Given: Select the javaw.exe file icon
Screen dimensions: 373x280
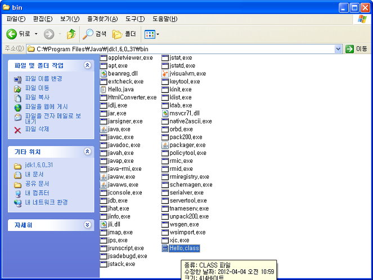Looking at the screenshot, I should 104,177.
